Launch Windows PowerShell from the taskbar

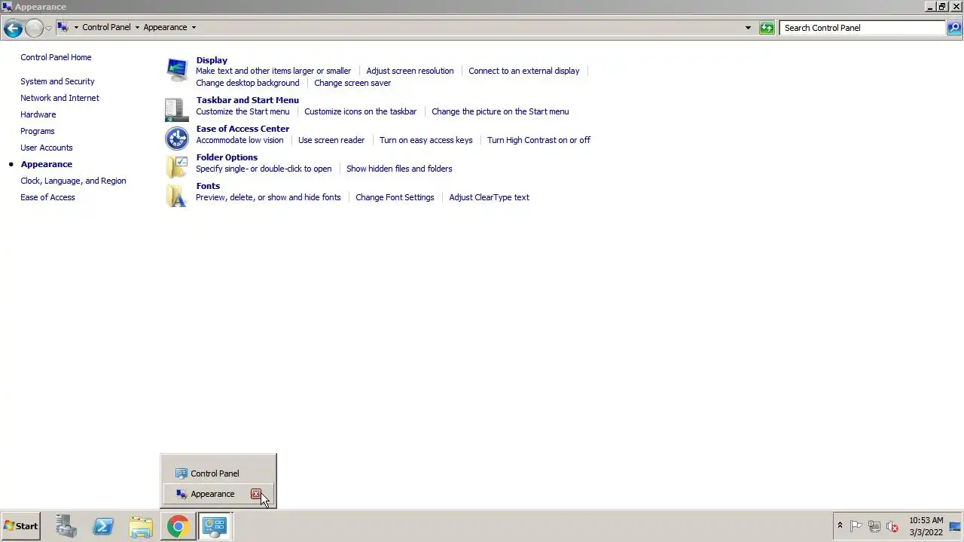pyautogui.click(x=103, y=526)
